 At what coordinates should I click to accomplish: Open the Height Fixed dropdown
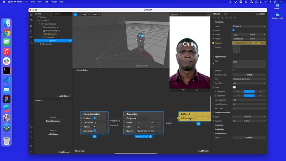(257, 39)
